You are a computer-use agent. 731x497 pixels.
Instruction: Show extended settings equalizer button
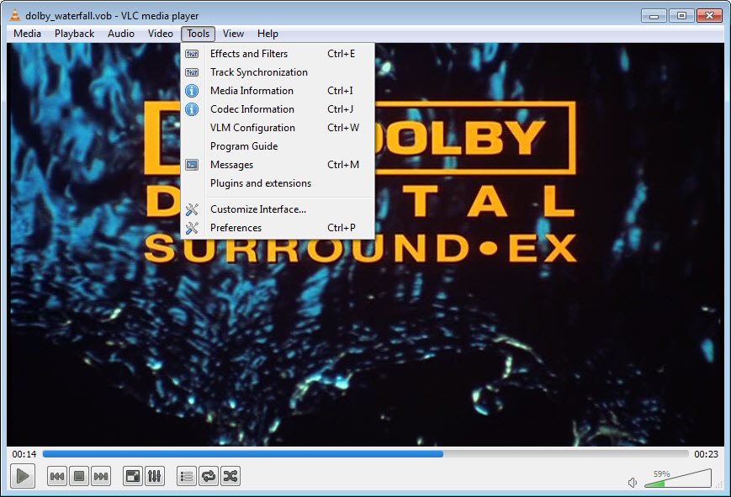point(154,477)
